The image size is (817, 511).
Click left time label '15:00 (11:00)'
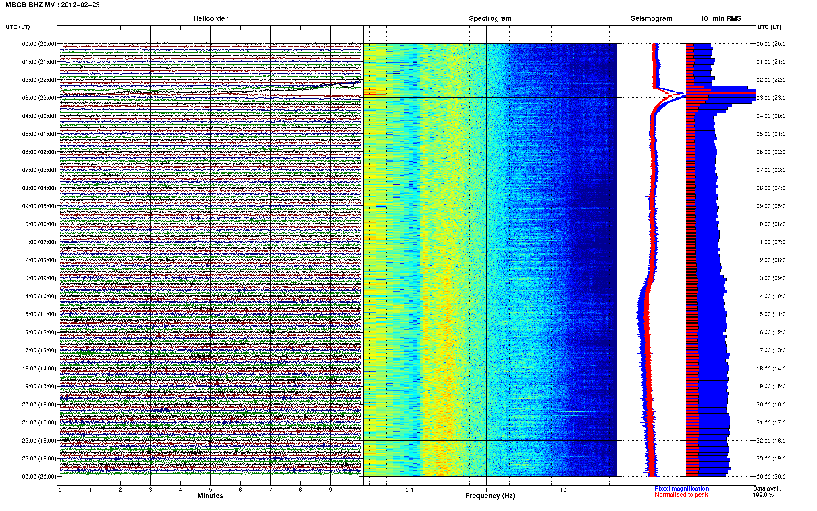[x=39, y=314]
